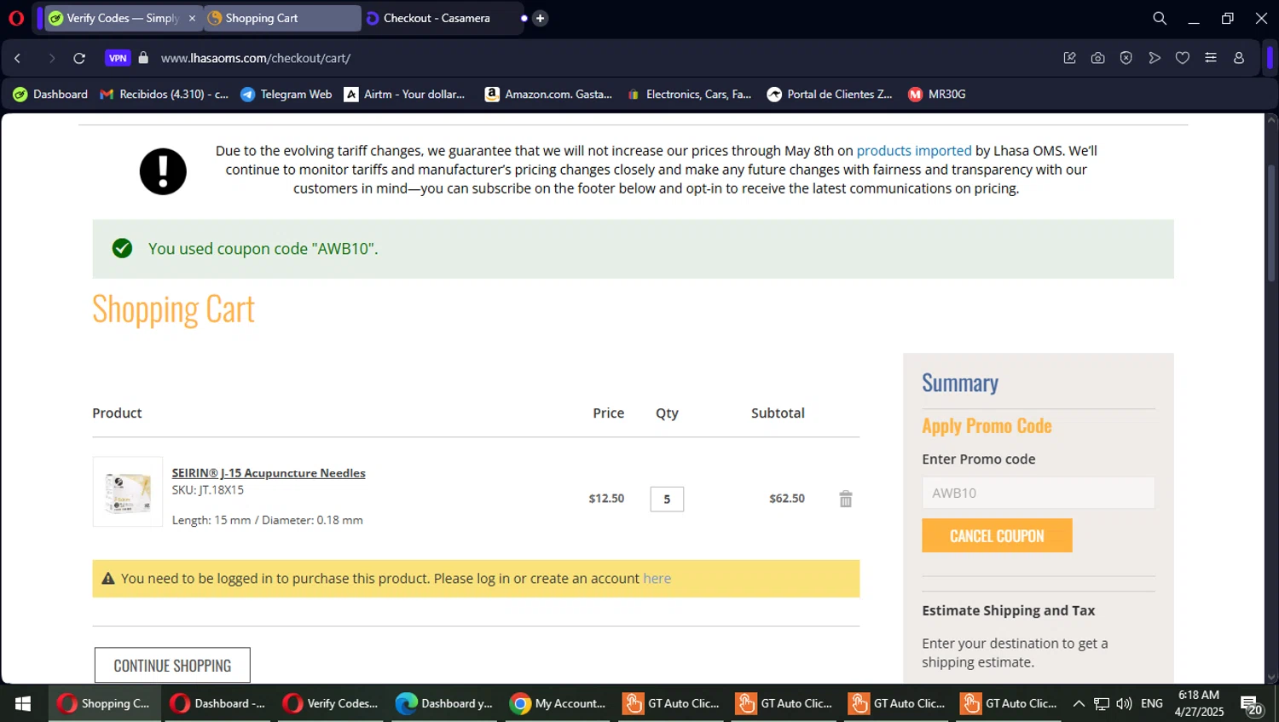Open Verify Codes Opera taskbar window

(331, 703)
